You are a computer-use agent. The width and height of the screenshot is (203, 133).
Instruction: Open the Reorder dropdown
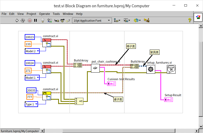click(137, 20)
